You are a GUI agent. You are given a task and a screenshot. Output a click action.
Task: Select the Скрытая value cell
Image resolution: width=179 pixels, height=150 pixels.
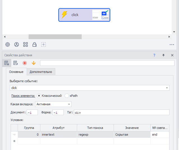click(132, 135)
